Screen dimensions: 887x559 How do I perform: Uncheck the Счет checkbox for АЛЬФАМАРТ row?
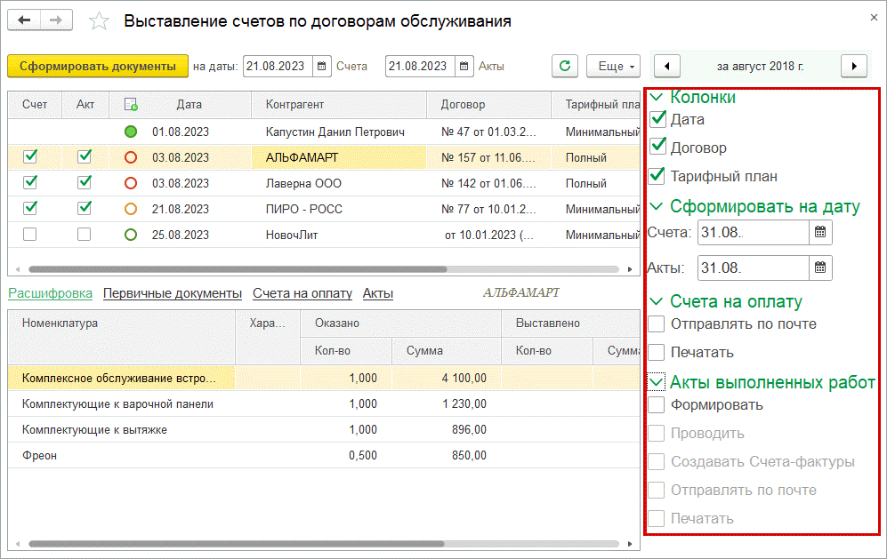tap(30, 156)
